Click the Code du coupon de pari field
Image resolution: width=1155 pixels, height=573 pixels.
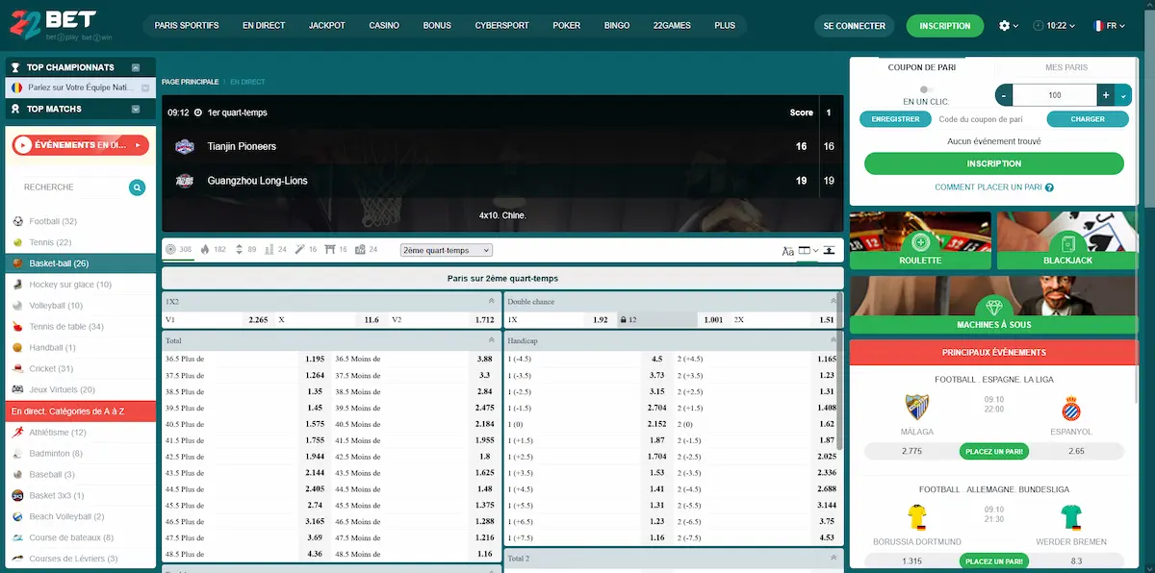click(988, 119)
